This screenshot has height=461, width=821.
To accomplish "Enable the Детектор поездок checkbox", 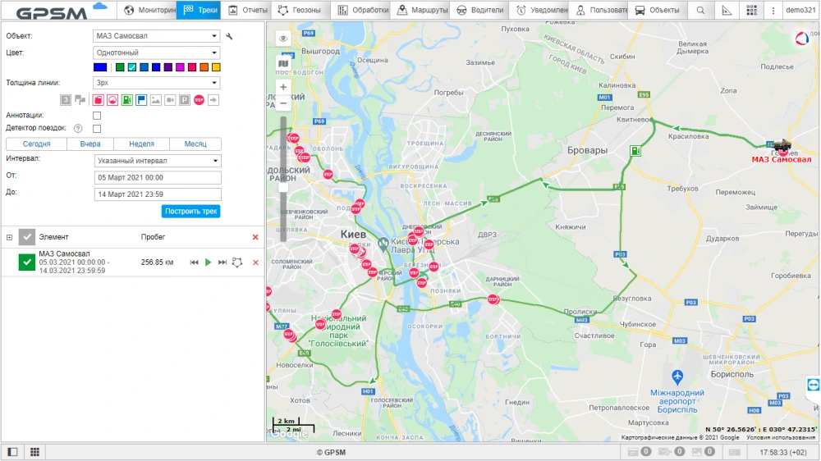I will pyautogui.click(x=97, y=128).
